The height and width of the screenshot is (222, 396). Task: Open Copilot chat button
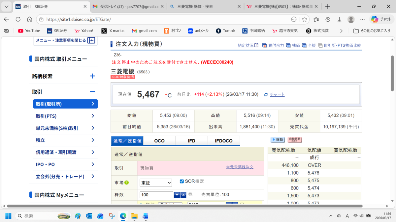pos(381,19)
